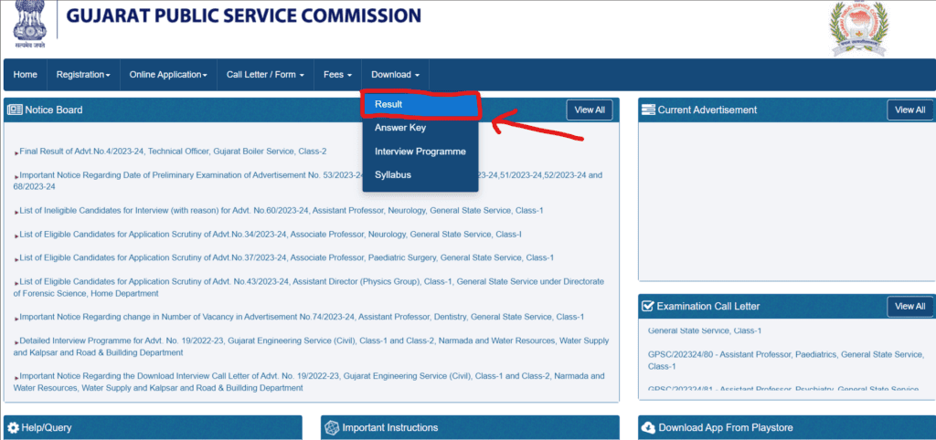Screen dimensions: 936x440
Task: Click the GPSC round logo
Action: pos(859,28)
